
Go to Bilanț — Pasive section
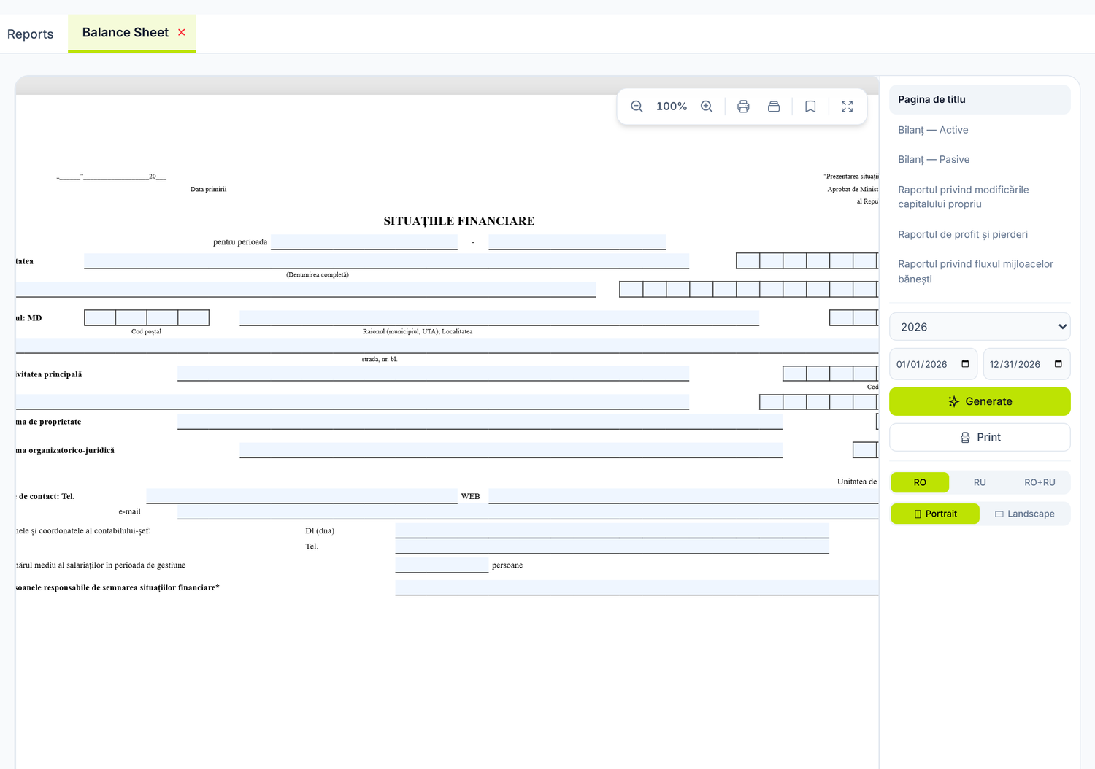(x=980, y=159)
